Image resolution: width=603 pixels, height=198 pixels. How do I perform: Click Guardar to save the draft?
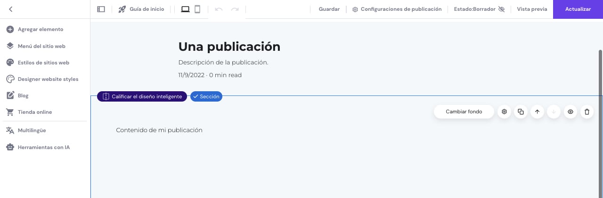coord(329,9)
